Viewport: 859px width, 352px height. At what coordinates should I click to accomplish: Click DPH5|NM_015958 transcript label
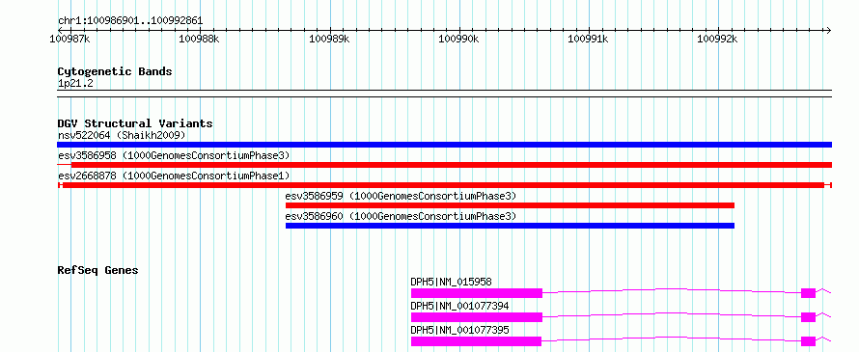tap(452, 282)
